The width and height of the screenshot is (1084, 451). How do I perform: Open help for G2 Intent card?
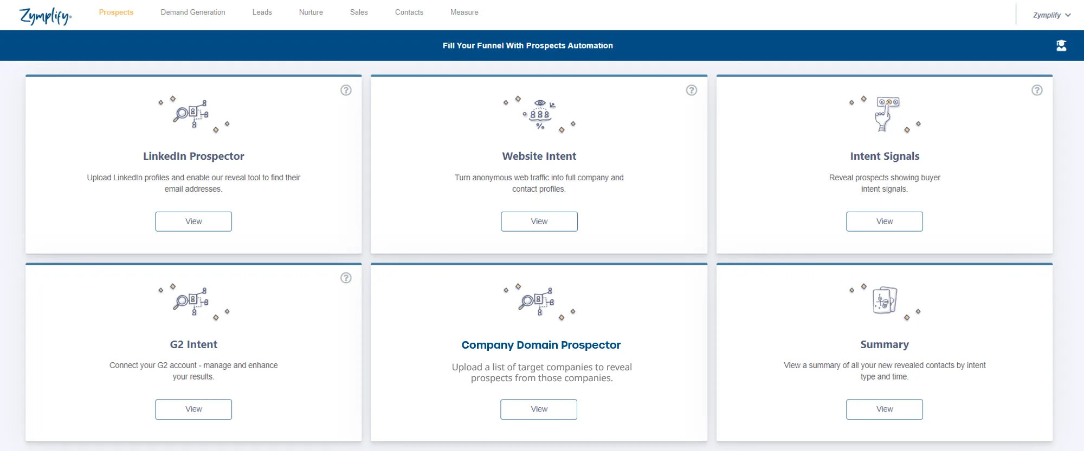346,278
